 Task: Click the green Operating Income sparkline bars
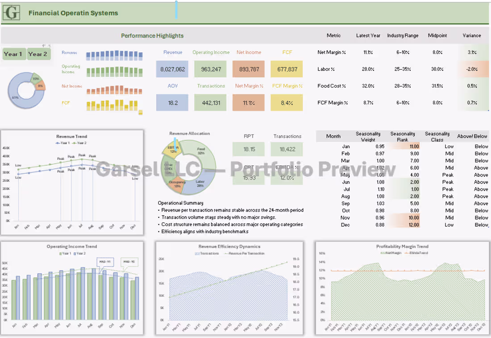[114, 72]
